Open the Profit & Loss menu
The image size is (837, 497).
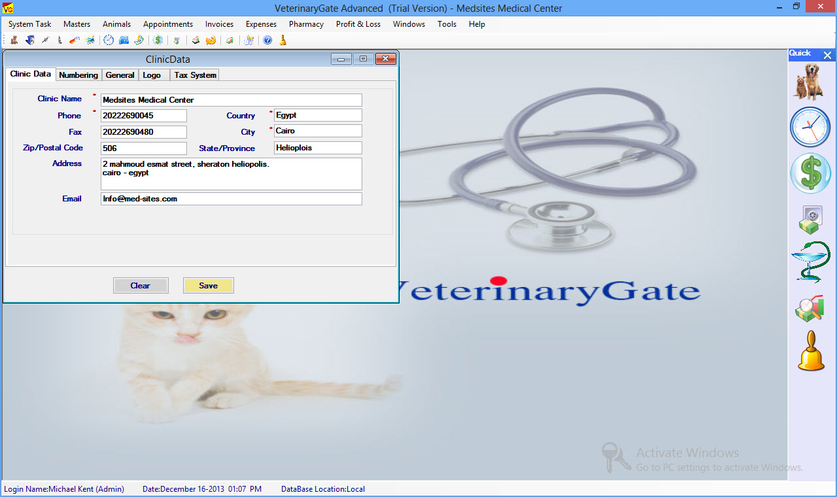coord(358,24)
